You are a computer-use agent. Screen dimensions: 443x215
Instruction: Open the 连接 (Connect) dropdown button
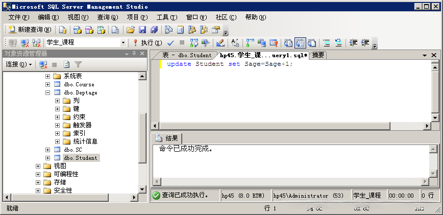19,65
